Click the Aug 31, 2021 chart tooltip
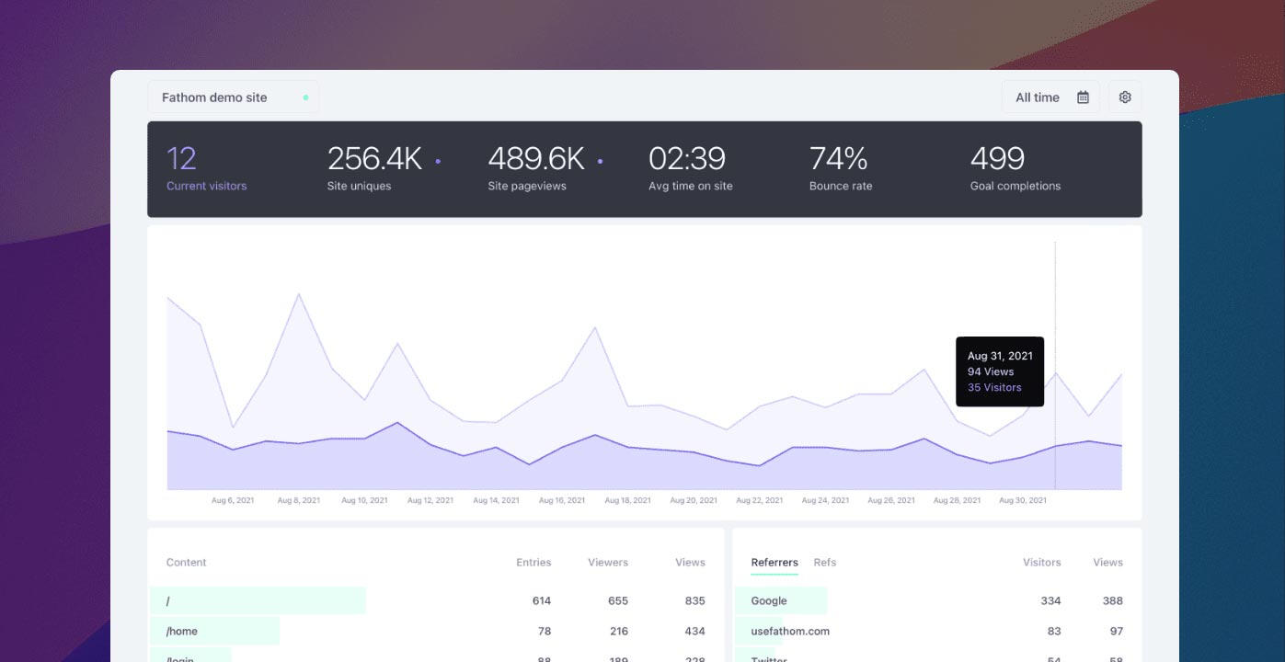Screen dimensions: 1285x662 click(x=999, y=371)
